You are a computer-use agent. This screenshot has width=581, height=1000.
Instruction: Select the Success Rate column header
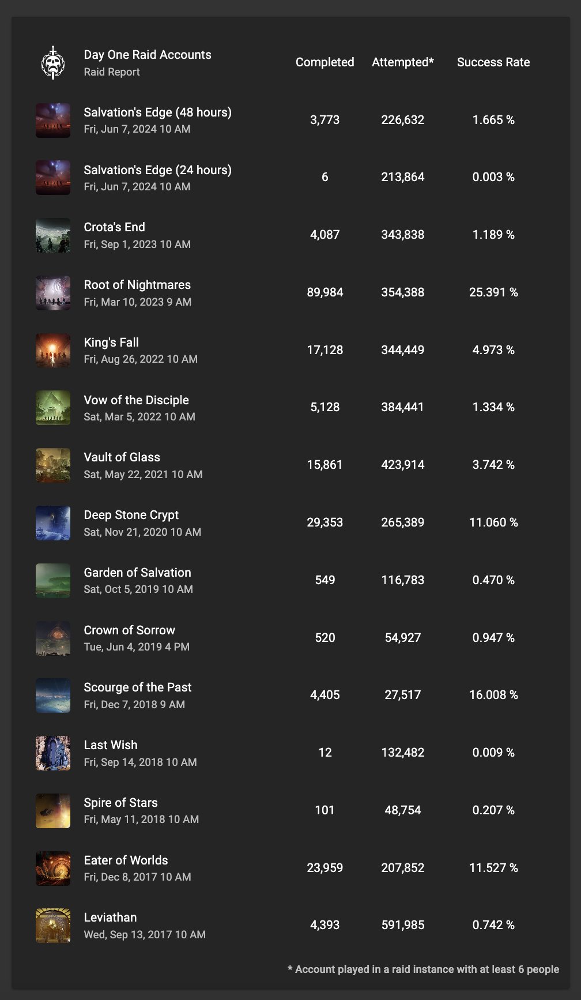click(493, 62)
